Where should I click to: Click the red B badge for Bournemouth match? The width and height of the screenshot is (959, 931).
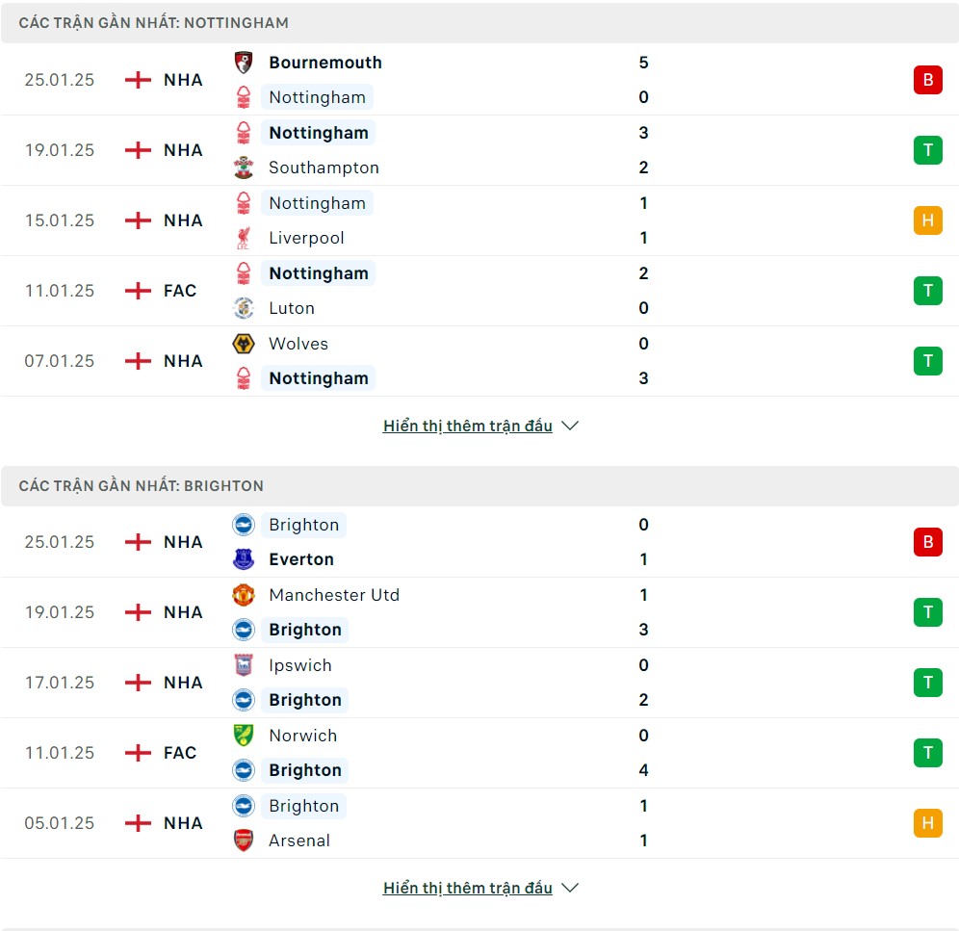tap(928, 80)
